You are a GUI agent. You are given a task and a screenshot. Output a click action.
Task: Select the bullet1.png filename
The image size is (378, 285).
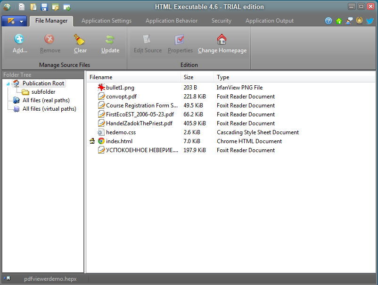(120, 88)
